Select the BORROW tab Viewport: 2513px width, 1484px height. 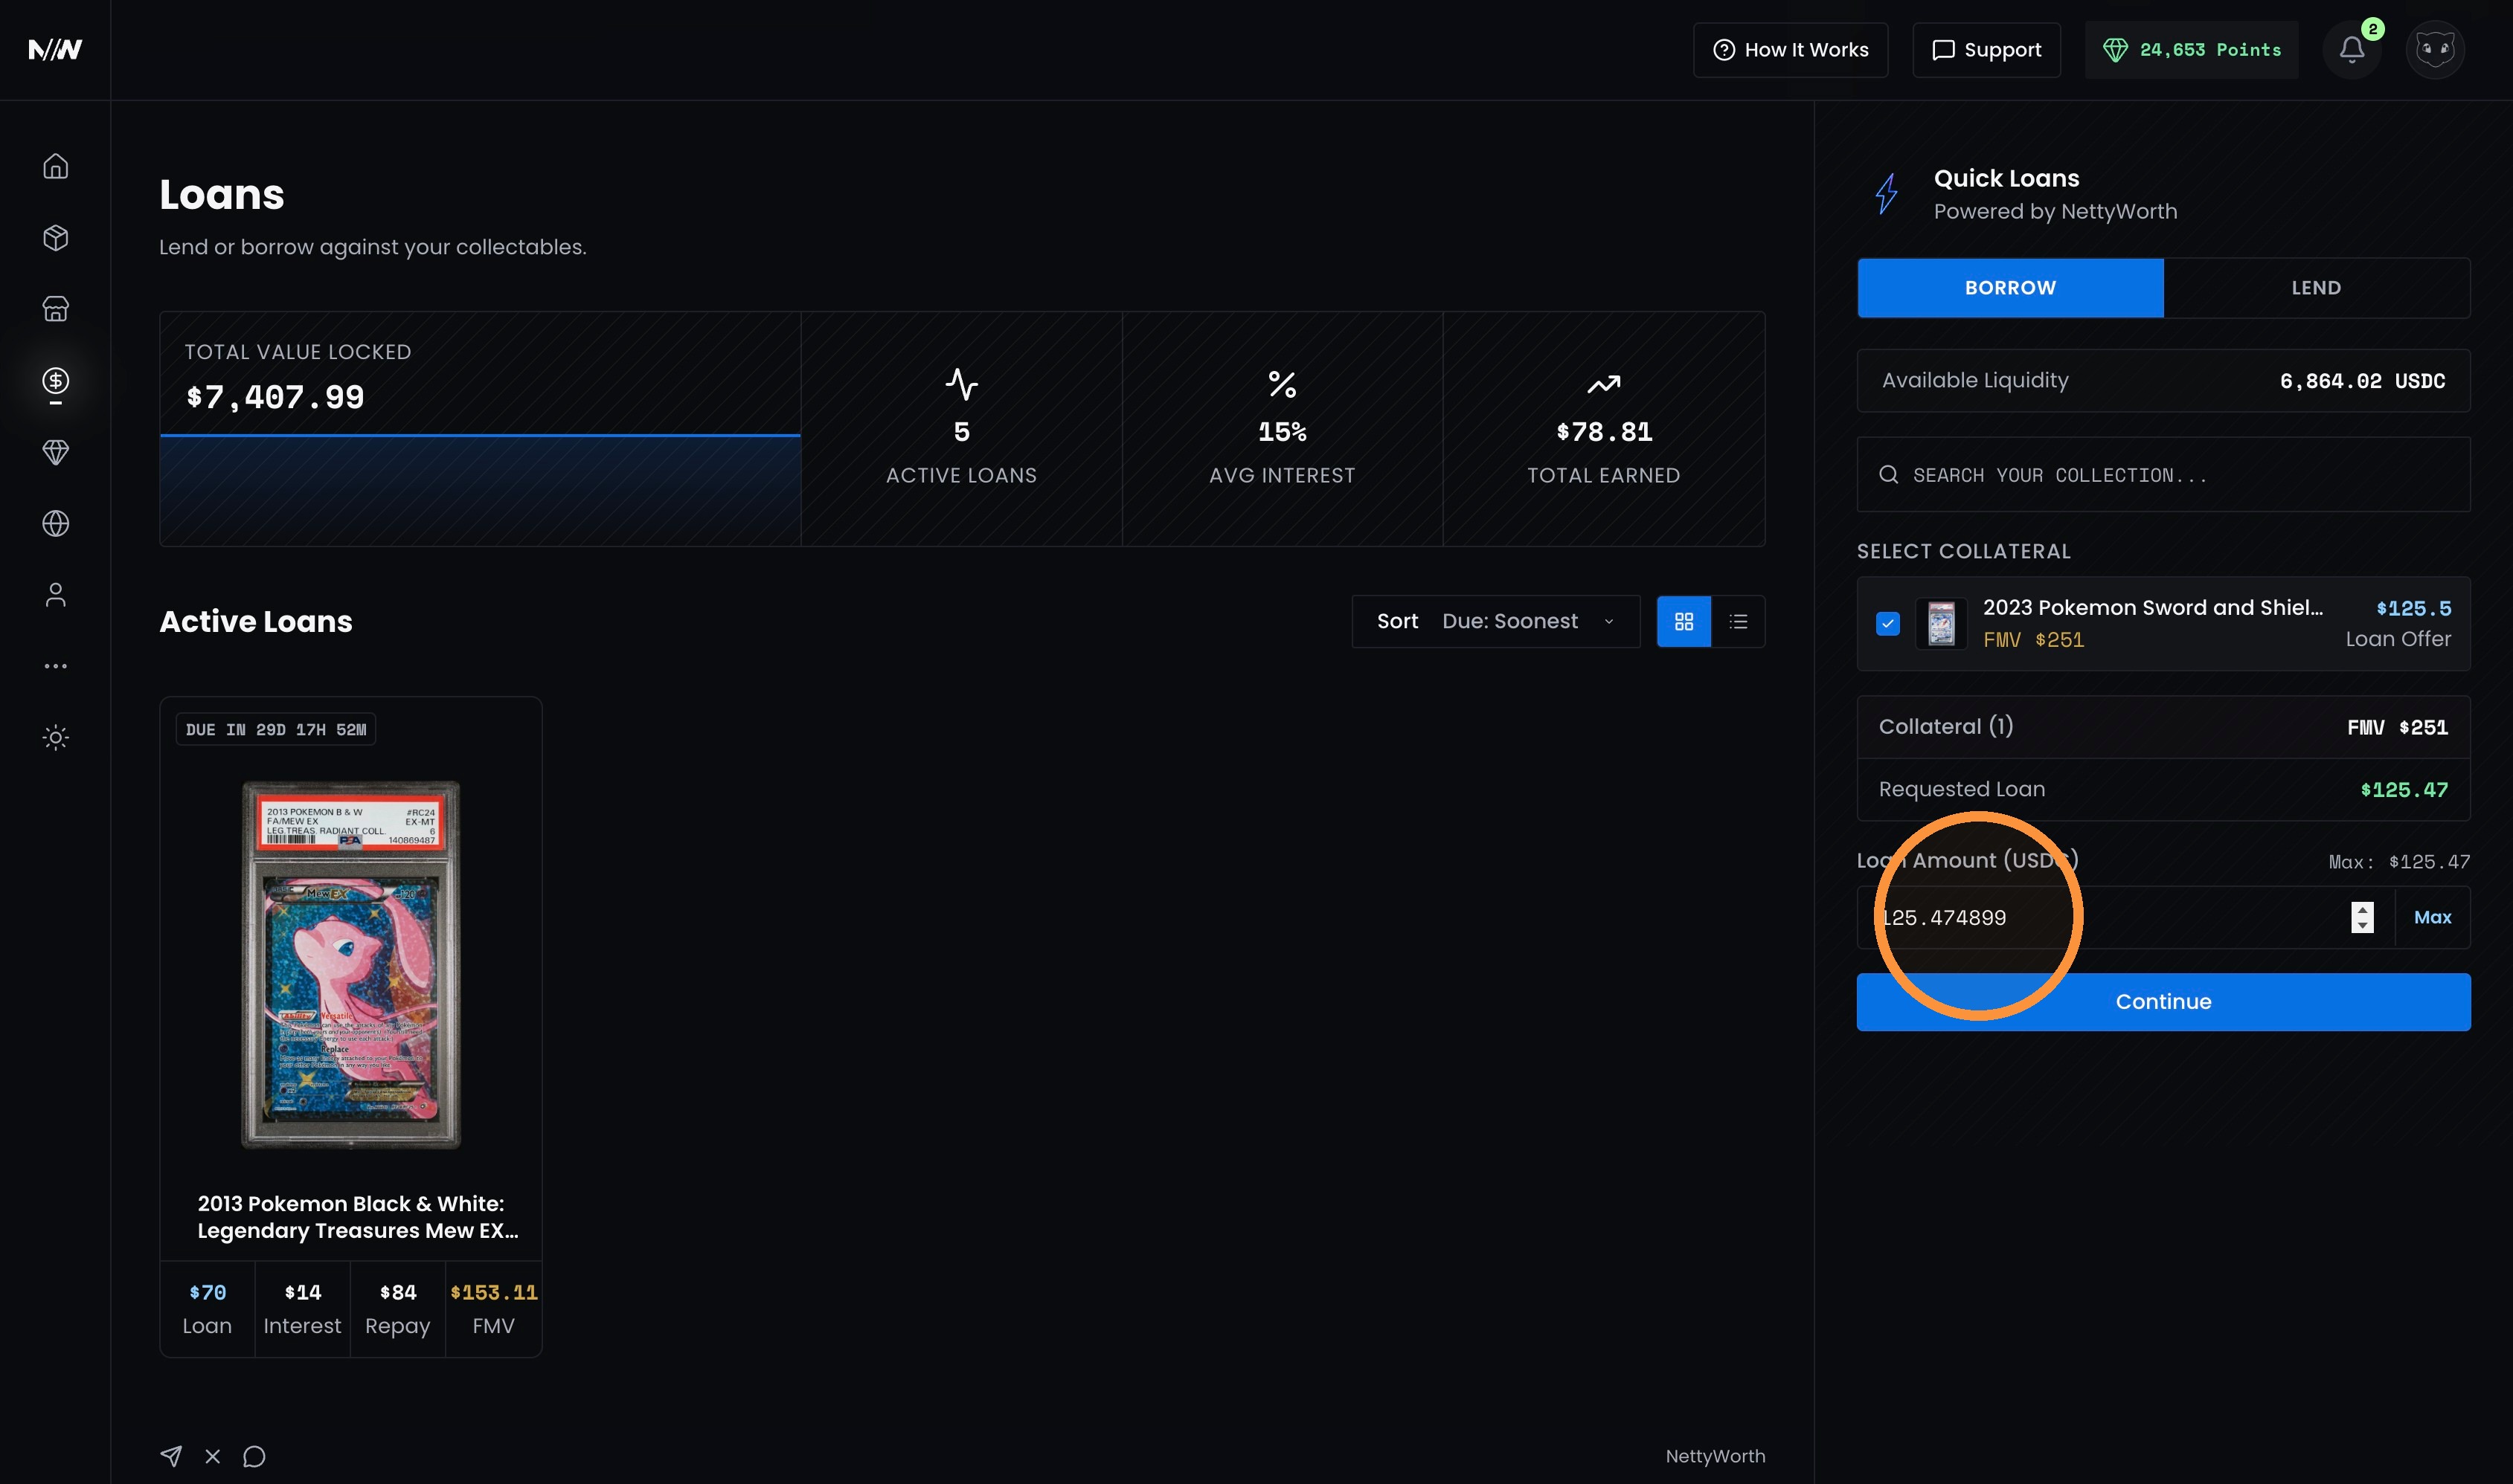(x=2011, y=288)
